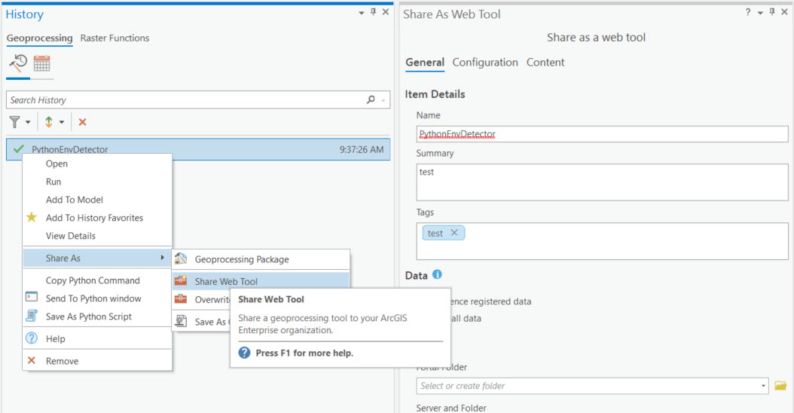Open the geoprocessing history view icon
This screenshot has width=794, height=413.
pyautogui.click(x=18, y=63)
